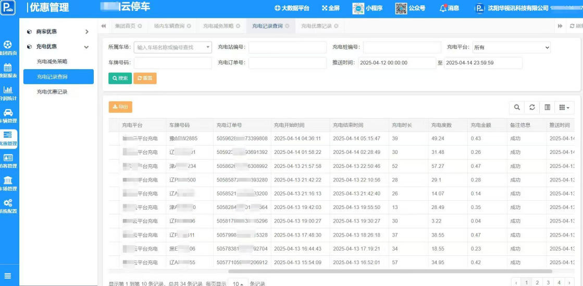
Task: Open 大数据平台 globe link in header
Action: coord(292,8)
